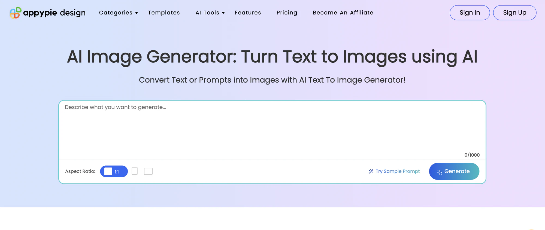This screenshot has height=230, width=545.
Task: Click the sparkle icon in Generate button
Action: pyautogui.click(x=440, y=172)
